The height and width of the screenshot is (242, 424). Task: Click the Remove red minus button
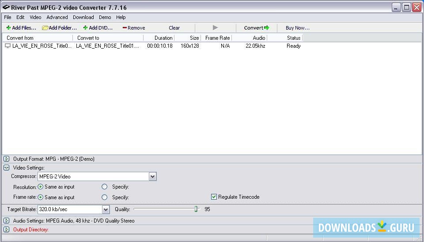[134, 28]
